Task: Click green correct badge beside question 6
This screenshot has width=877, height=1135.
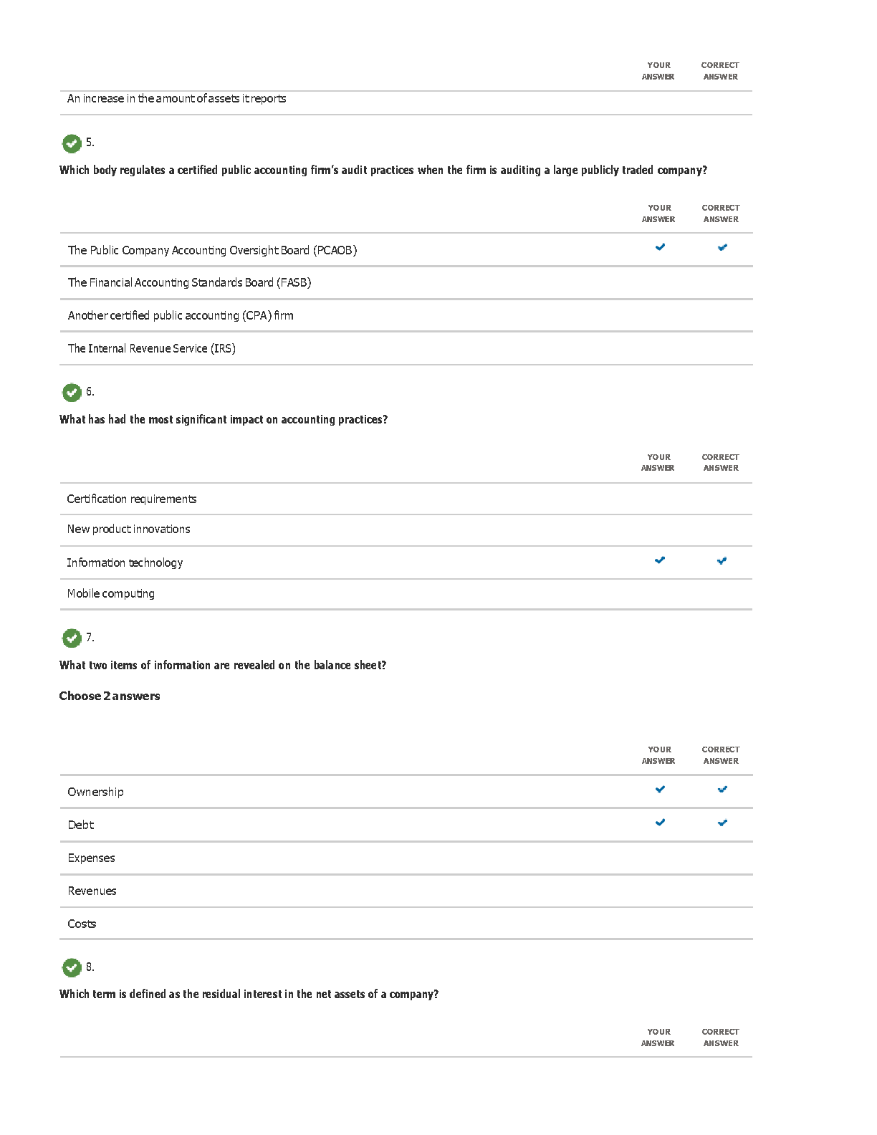Action: (72, 393)
